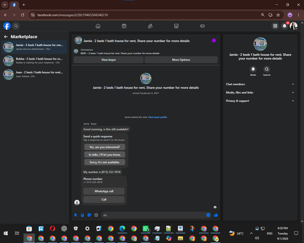Go back using the Marketplace arrow
The width and height of the screenshot is (304, 243).
point(6,36)
